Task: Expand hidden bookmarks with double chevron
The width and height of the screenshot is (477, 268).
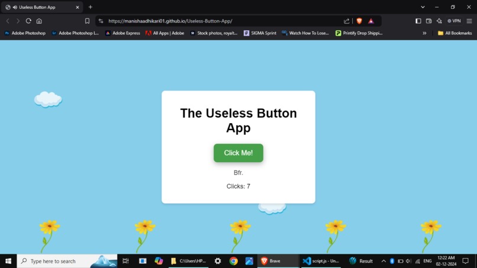Action: pos(424,33)
